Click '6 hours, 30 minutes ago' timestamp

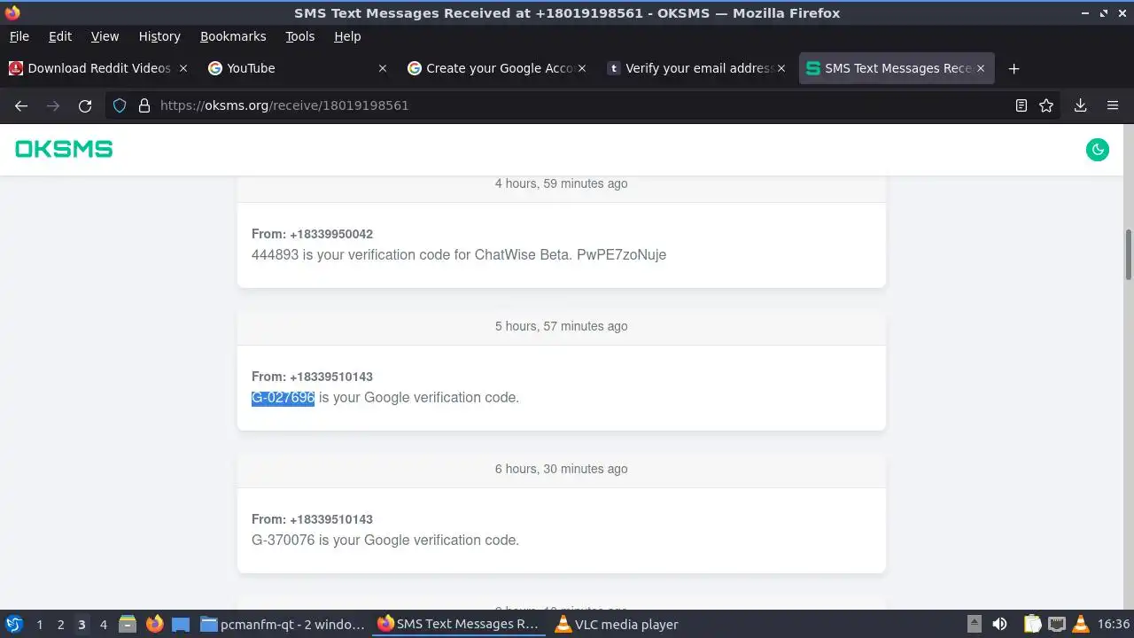point(562,469)
